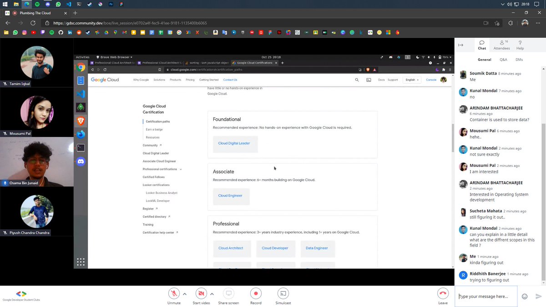Viewport: 546px width, 307px height.
Task: Click Certification paths in sidebar
Action: 158,121
